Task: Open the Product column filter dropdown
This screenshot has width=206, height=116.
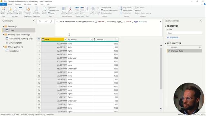Action: [91, 39]
